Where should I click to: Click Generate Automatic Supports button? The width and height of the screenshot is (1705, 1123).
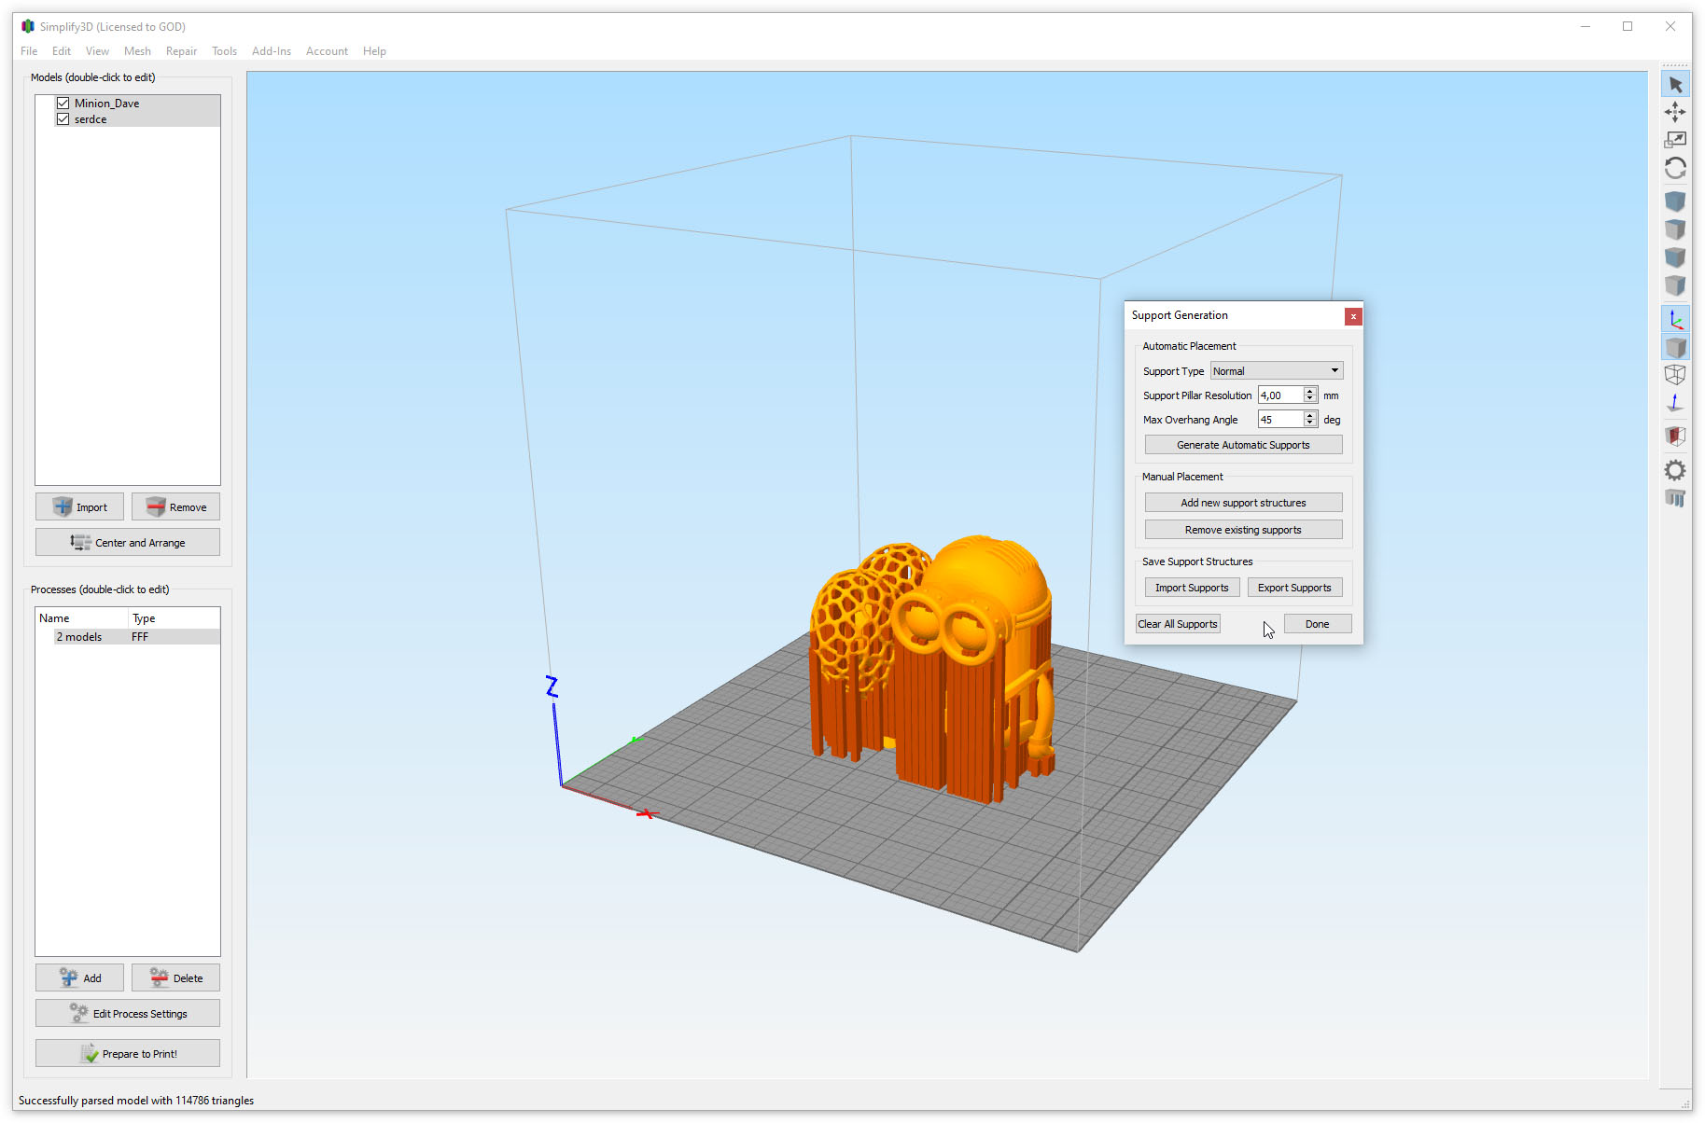(1243, 445)
